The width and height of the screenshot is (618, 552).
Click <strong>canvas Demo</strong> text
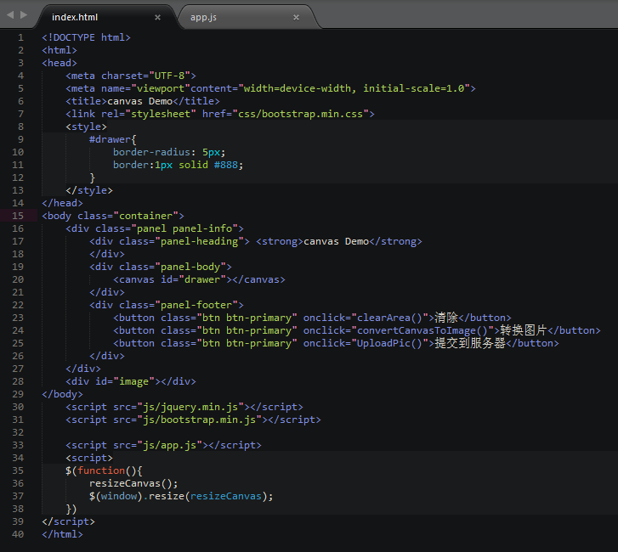click(339, 241)
